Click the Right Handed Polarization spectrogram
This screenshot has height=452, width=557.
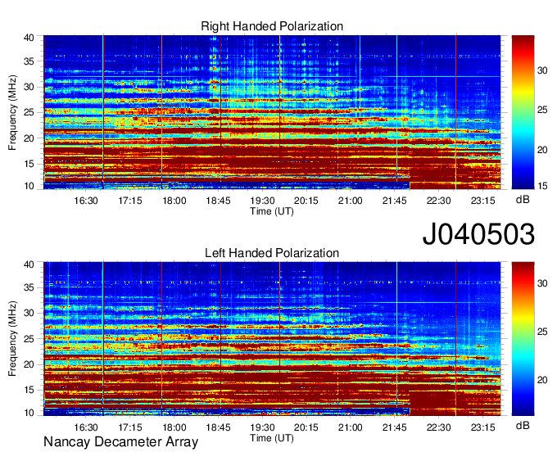272,112
